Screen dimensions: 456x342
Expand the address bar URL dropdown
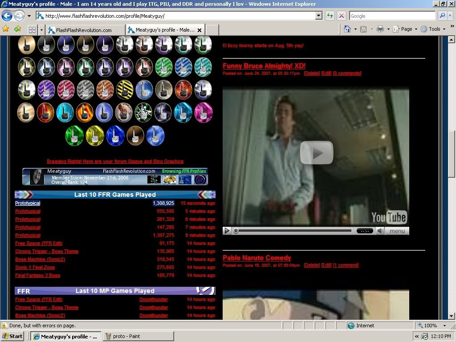click(x=318, y=16)
